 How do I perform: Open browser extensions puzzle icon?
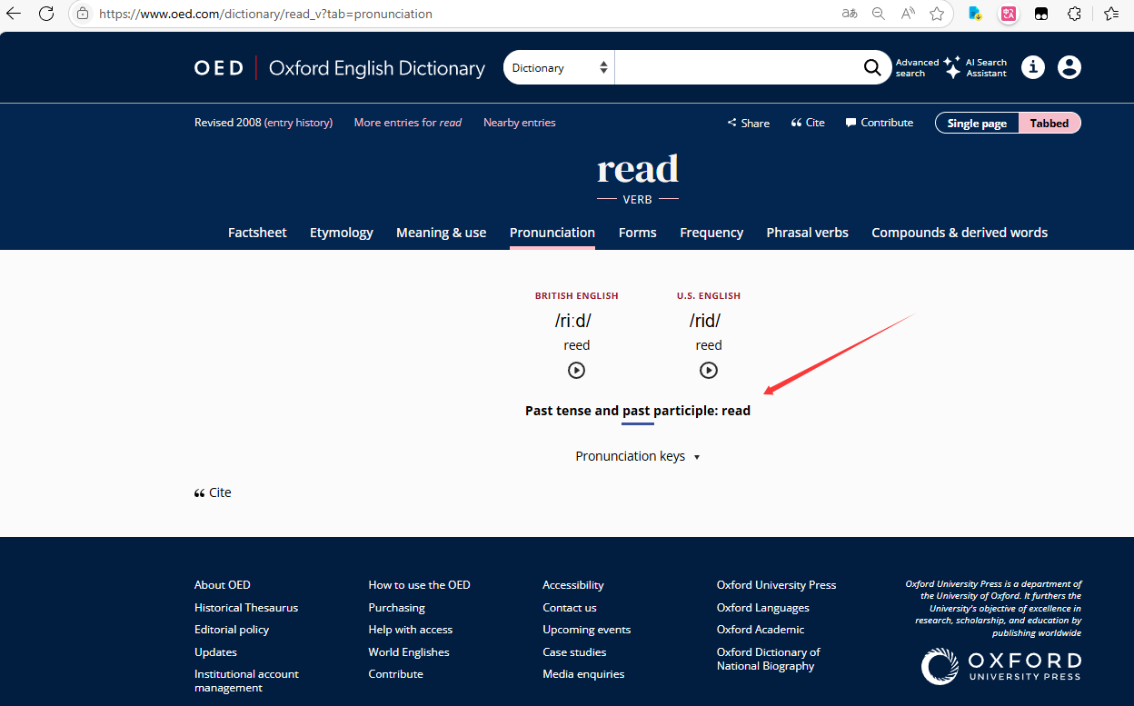1074,14
